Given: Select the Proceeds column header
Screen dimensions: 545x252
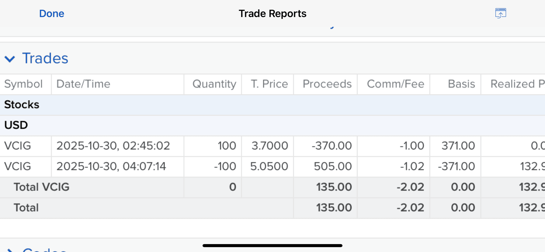Looking at the screenshot, I should click(327, 84).
